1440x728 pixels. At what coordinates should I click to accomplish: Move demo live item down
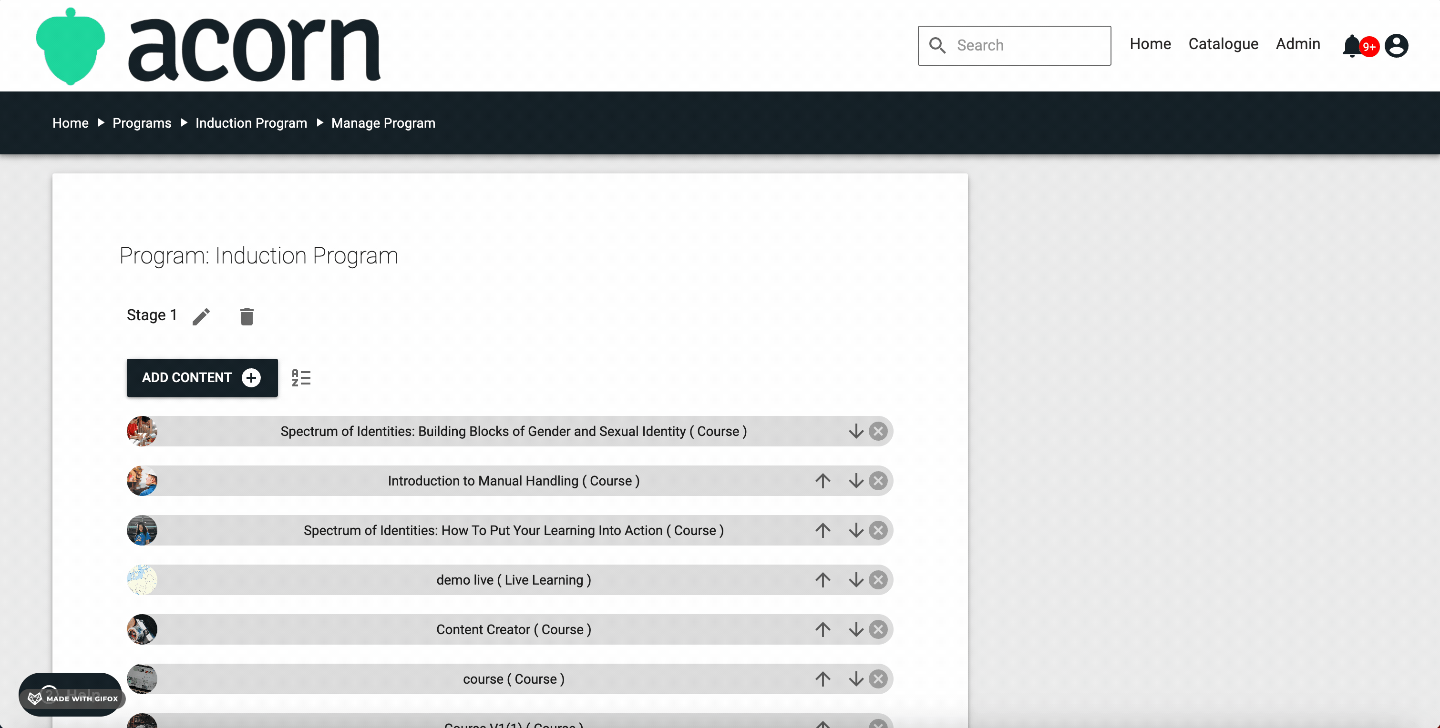click(856, 580)
